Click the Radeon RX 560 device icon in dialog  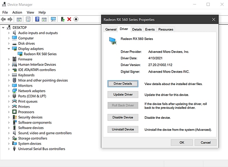(113, 41)
